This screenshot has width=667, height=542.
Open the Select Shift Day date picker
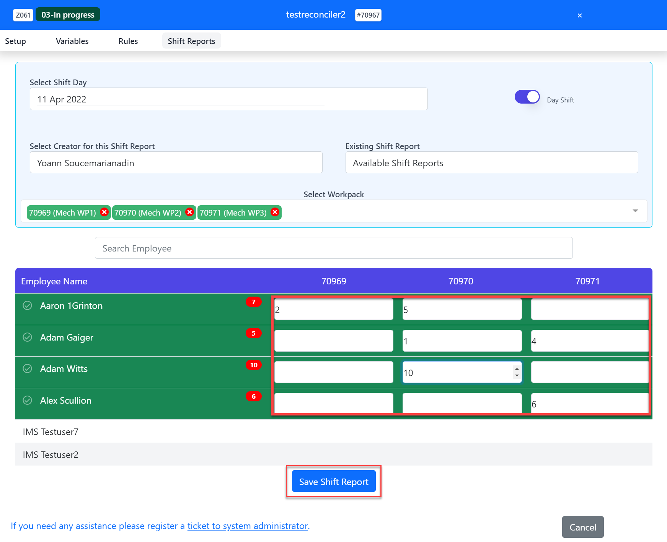pyautogui.click(x=228, y=99)
